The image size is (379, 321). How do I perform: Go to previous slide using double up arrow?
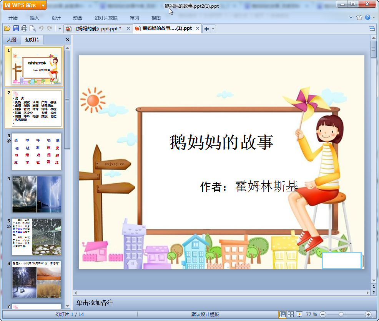[x=374, y=286]
